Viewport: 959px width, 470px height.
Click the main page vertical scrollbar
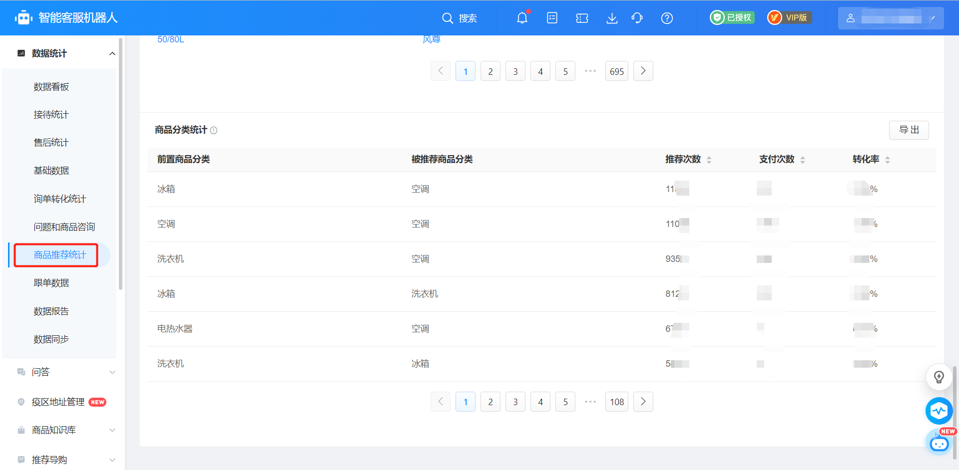(x=955, y=414)
